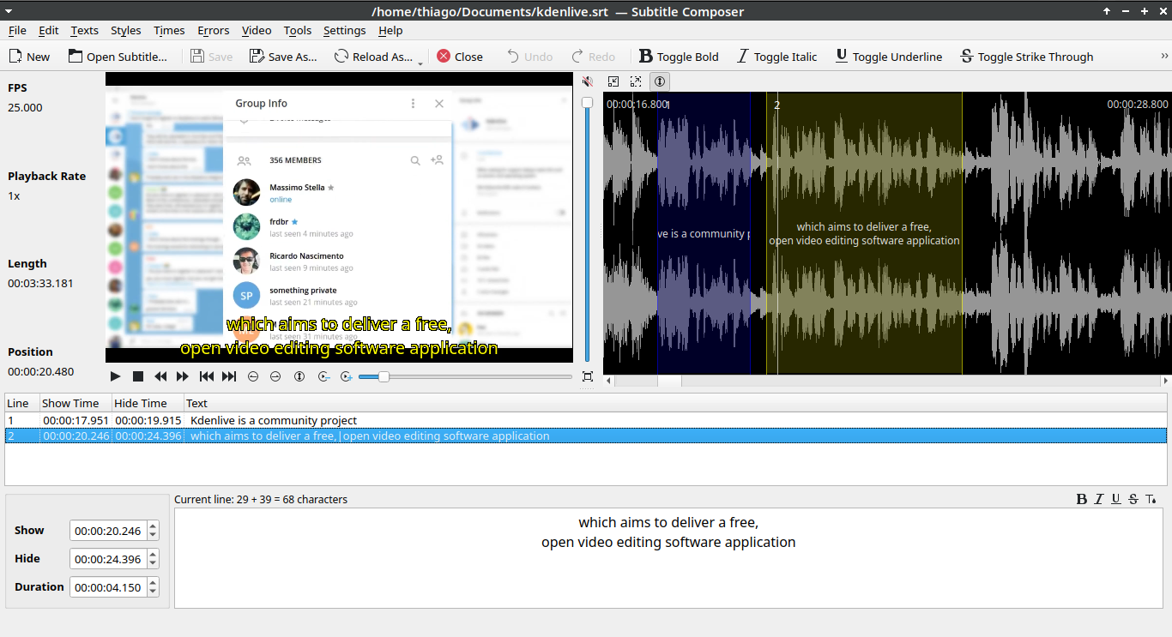Image resolution: width=1172 pixels, height=637 pixels.
Task: Click the video seek slider handle
Action: coord(384,376)
